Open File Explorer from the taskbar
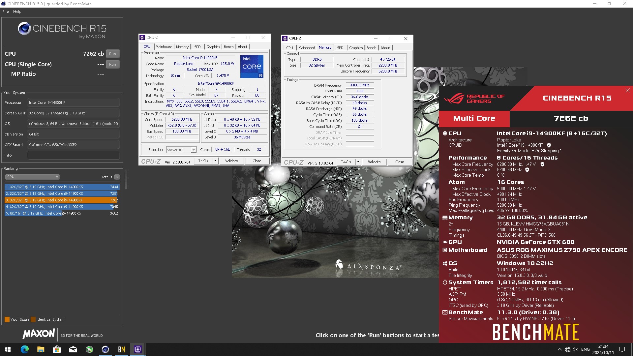Viewport: 633px width, 356px height. coord(41,349)
